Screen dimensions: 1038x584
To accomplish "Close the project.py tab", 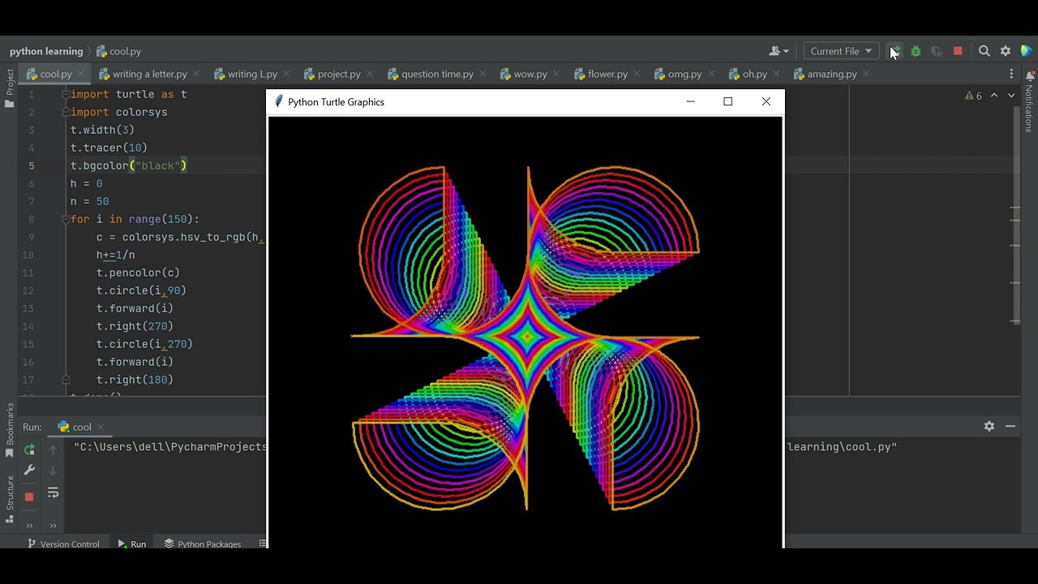I will 370,74.
